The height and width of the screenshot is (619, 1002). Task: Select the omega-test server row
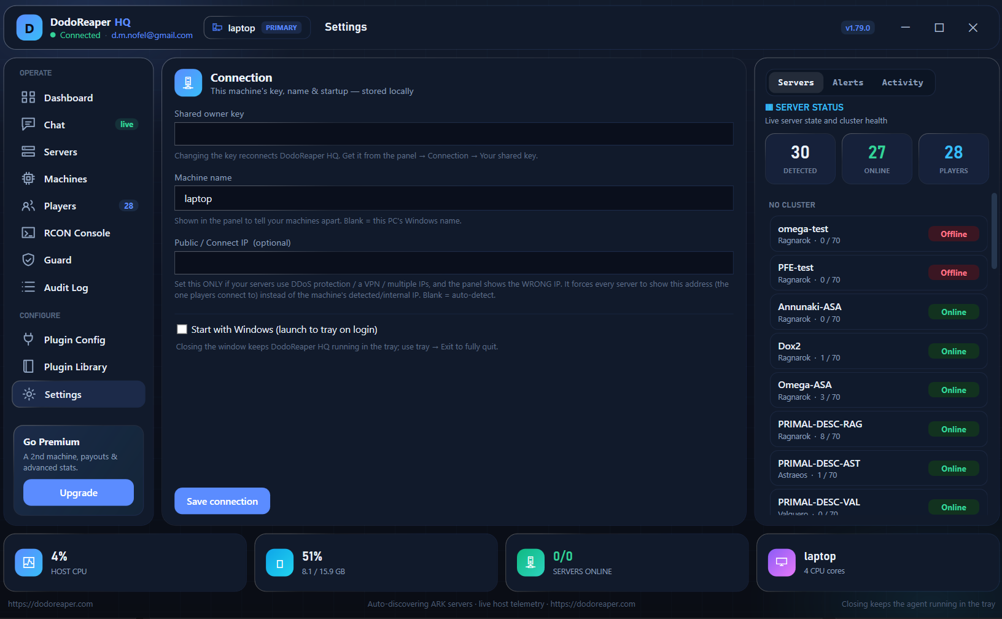coord(879,234)
